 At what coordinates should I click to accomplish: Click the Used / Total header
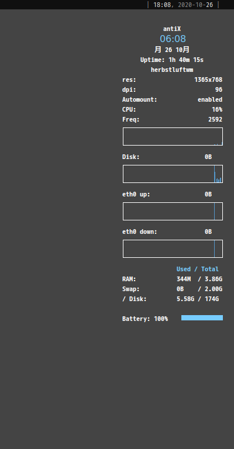pyautogui.click(x=197, y=269)
